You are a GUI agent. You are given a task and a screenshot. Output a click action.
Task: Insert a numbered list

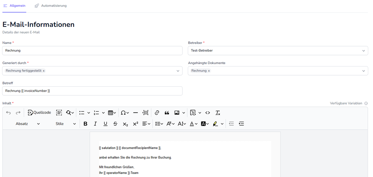96,113
